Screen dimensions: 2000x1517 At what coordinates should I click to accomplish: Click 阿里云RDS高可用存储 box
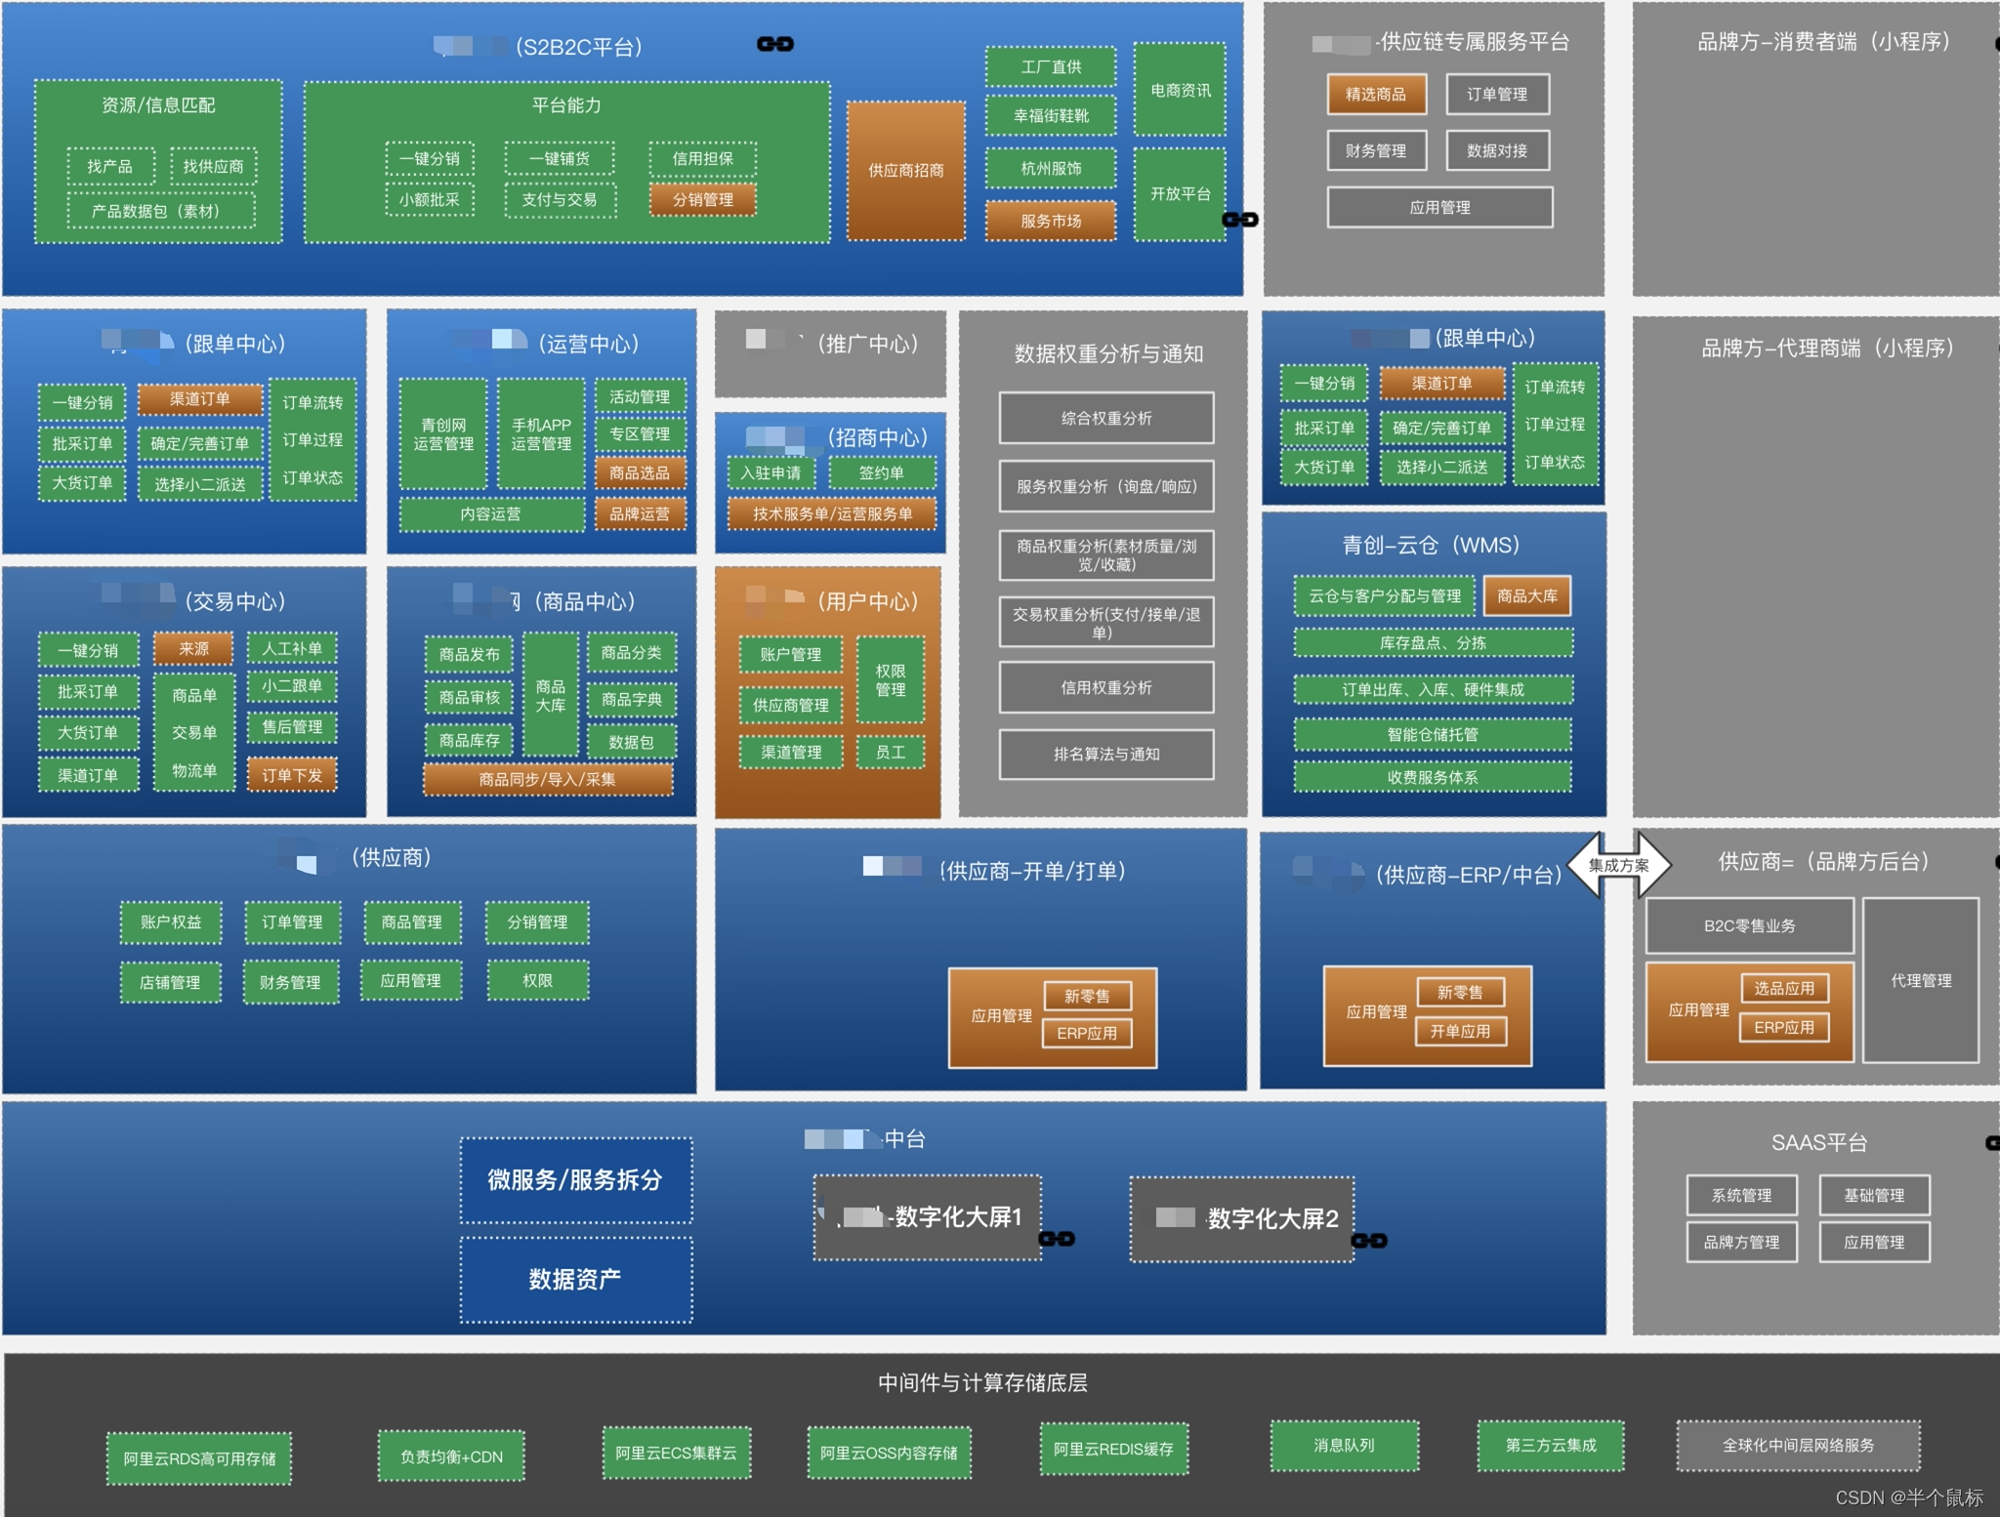pos(199,1458)
